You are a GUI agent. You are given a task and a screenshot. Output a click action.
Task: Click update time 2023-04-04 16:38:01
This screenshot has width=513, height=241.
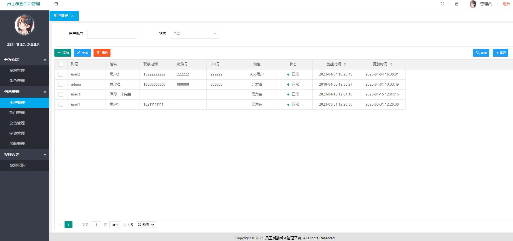pyautogui.click(x=382, y=74)
